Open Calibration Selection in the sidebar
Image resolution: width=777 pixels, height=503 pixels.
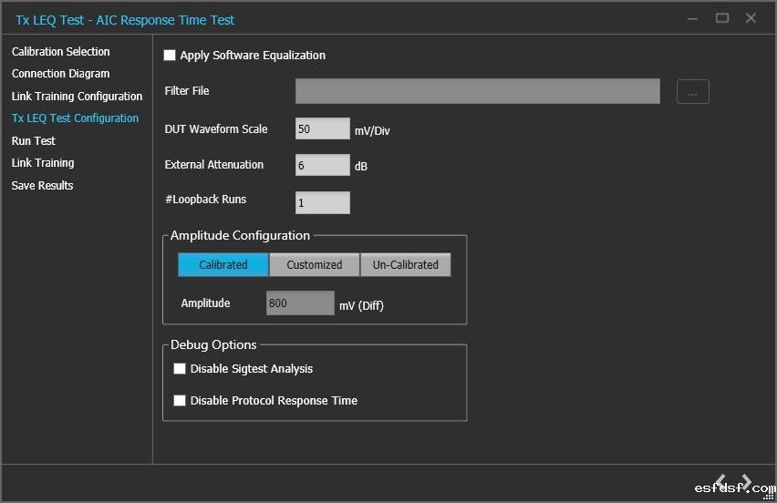coord(60,52)
